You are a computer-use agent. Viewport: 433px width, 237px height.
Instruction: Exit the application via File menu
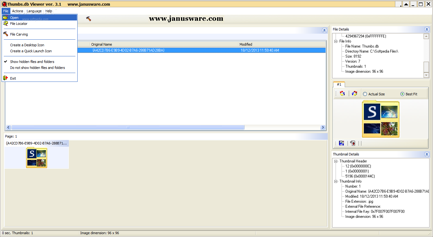point(40,78)
